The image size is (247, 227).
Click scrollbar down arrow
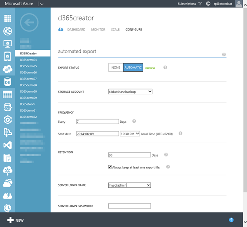[245, 222]
